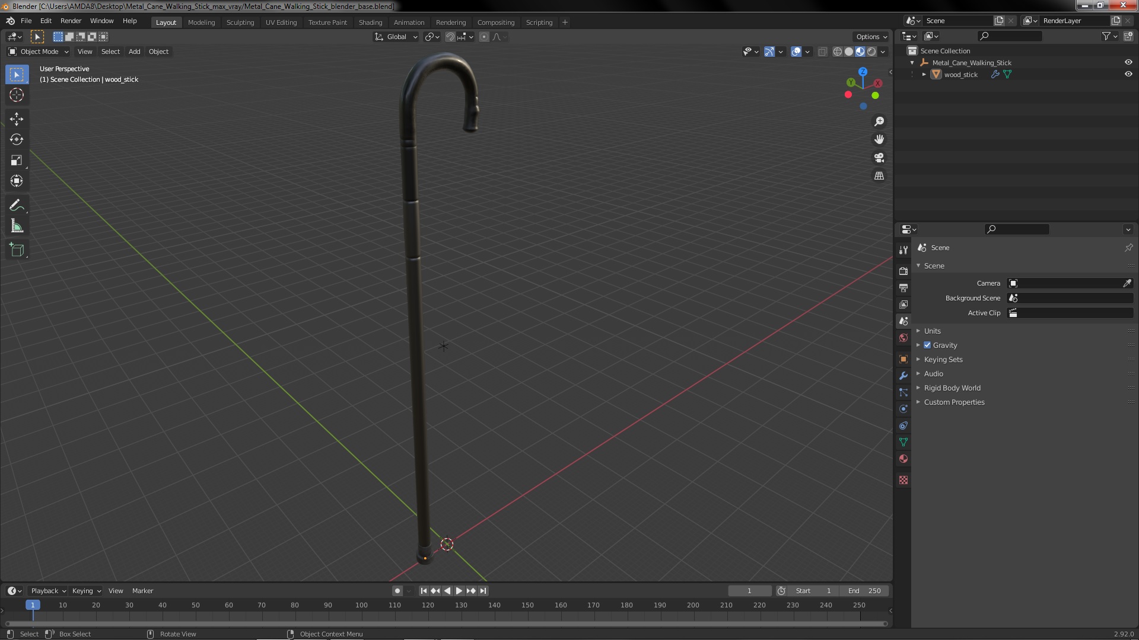Screen dimensions: 1139x640
Task: Expand Audio panel
Action: coord(933,373)
